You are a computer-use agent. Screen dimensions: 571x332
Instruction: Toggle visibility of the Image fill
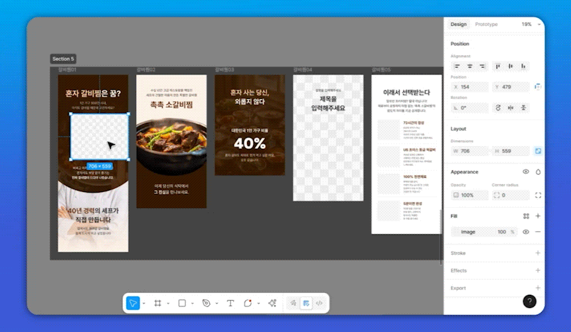click(526, 232)
